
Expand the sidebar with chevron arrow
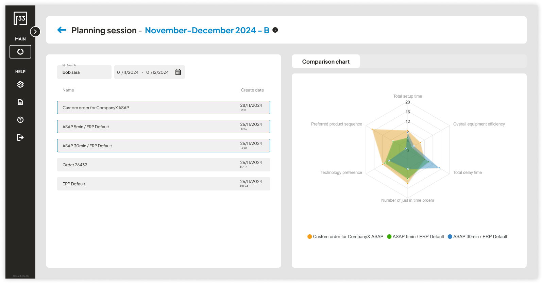(x=35, y=32)
